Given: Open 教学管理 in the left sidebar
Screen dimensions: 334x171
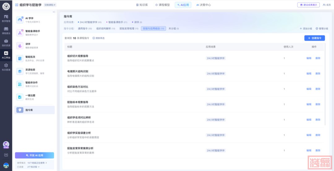Looking at the screenshot, I should point(6,18).
